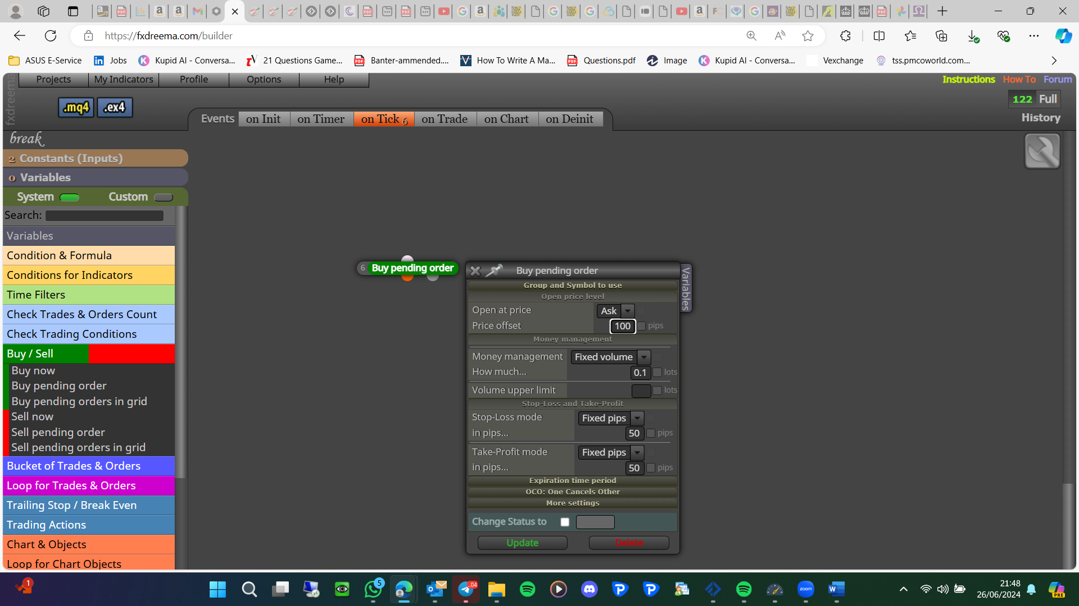Click the Change Status to color box
The height and width of the screenshot is (606, 1079).
(x=595, y=522)
